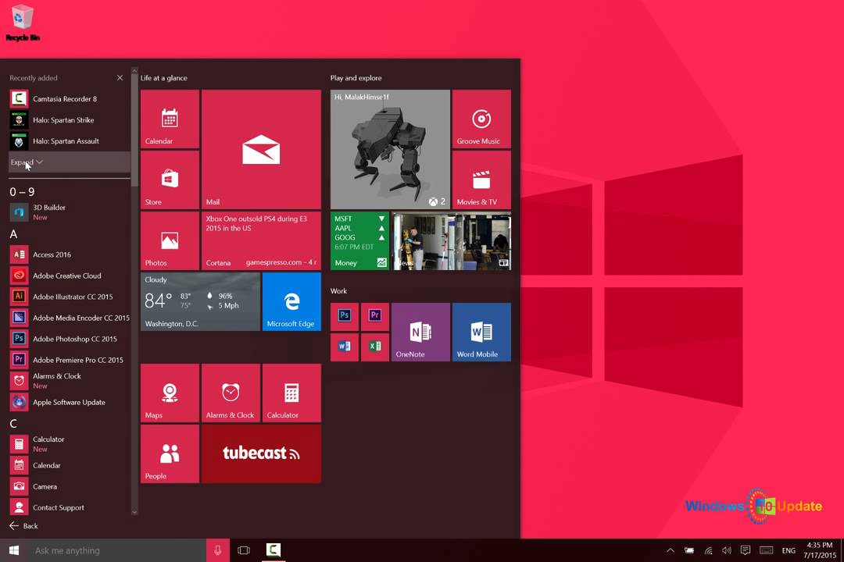Click the Back button in app list
Screen dimensions: 844x562
tap(23, 526)
